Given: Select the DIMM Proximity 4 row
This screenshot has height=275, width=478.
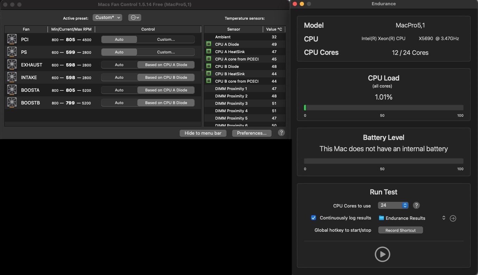Looking at the screenshot, I should [245, 111].
